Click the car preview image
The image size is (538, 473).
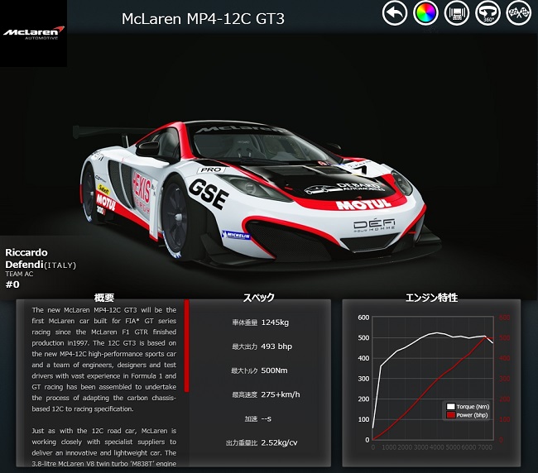(x=256, y=195)
